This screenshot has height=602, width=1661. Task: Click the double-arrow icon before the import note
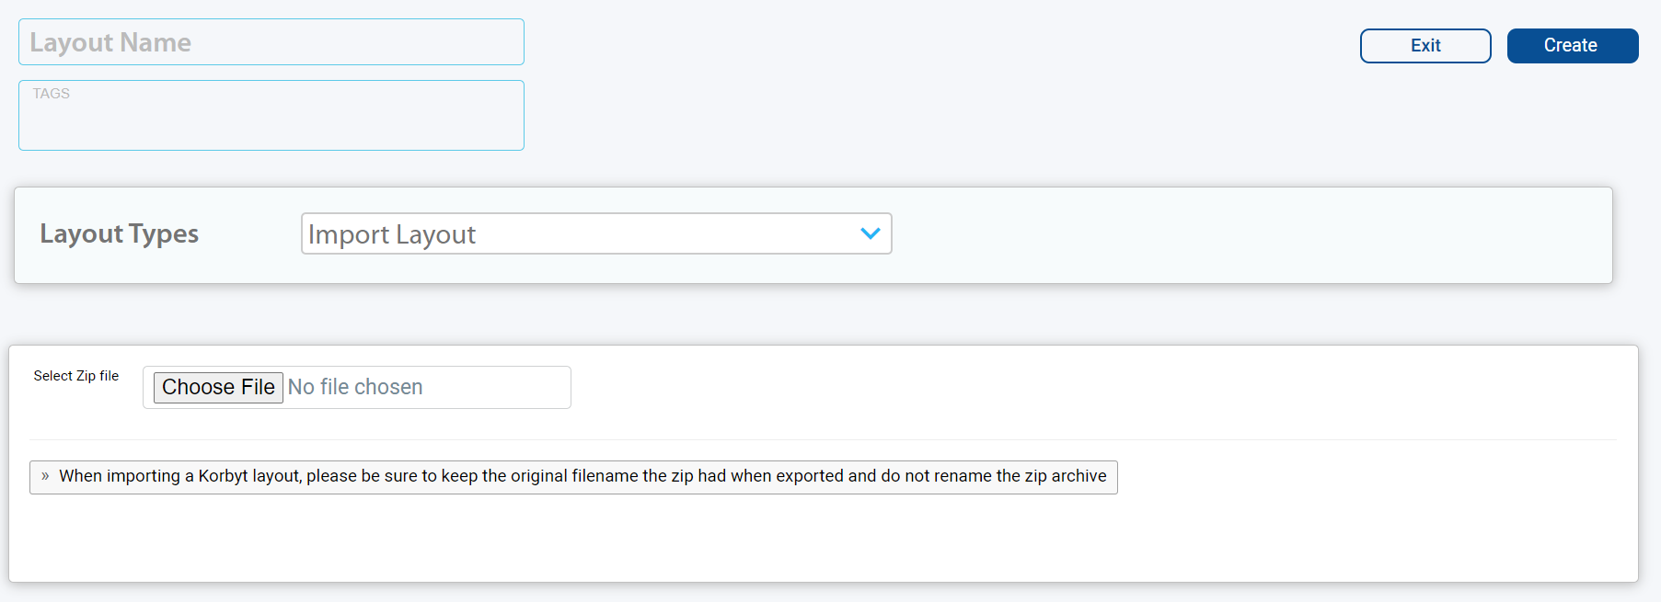[x=45, y=476]
